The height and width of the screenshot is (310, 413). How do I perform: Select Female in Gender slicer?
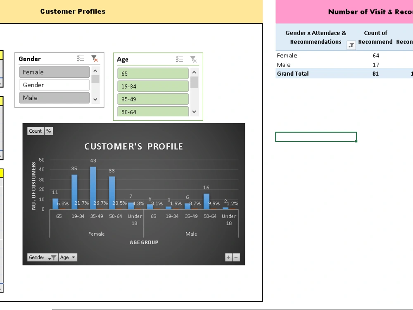click(54, 72)
